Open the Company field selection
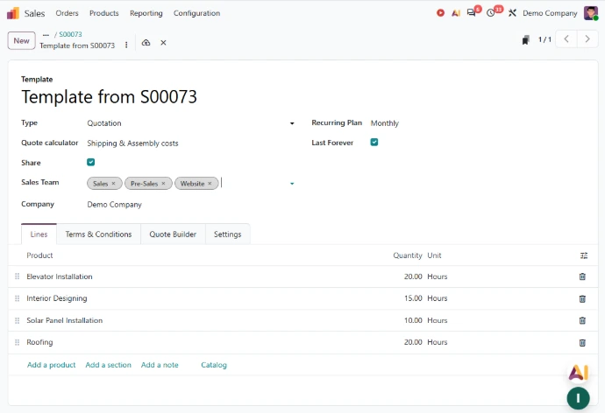The image size is (605, 413). point(191,205)
